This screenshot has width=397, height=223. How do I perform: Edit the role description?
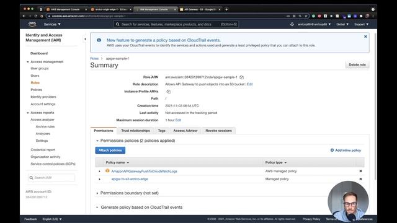click(249, 84)
